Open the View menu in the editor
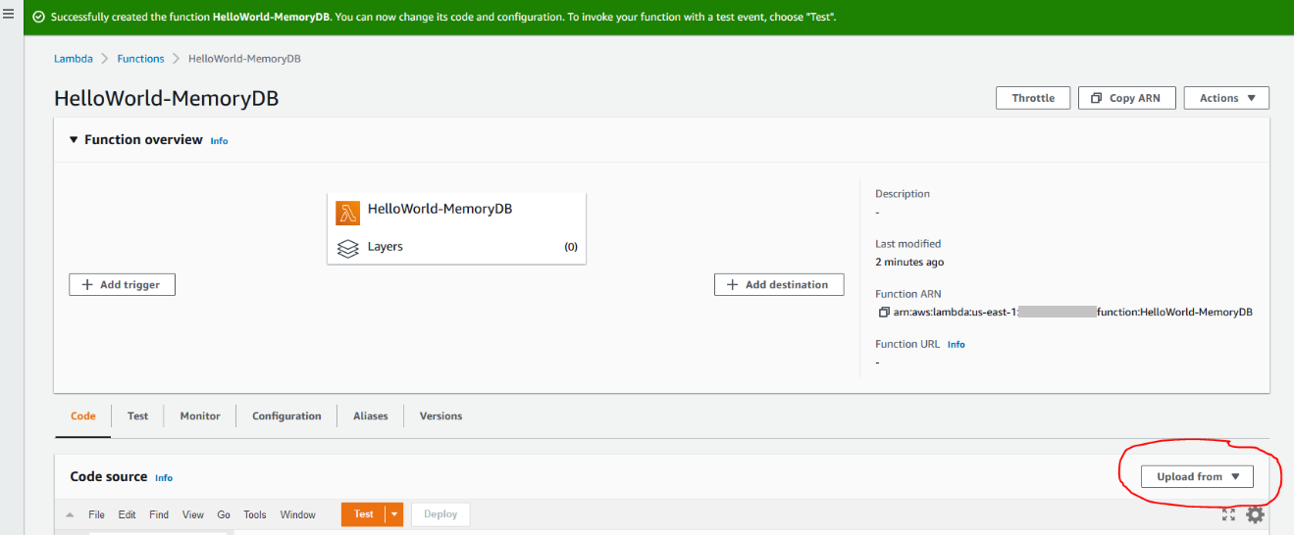The width and height of the screenshot is (1294, 535). [193, 515]
